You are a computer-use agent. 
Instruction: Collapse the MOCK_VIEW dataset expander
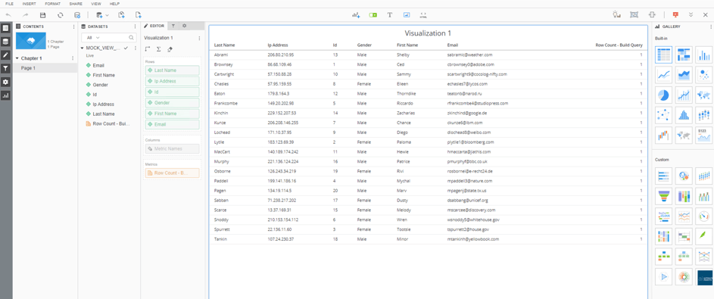pyautogui.click(x=83, y=48)
